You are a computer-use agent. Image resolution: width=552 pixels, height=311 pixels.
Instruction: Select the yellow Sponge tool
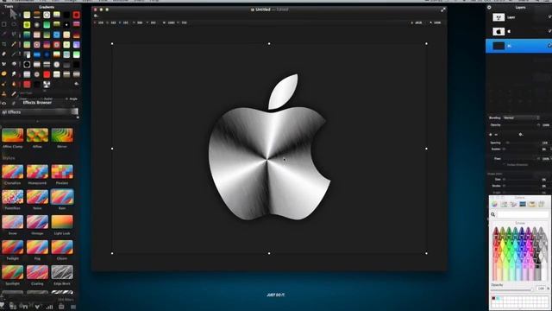[x=3, y=73]
